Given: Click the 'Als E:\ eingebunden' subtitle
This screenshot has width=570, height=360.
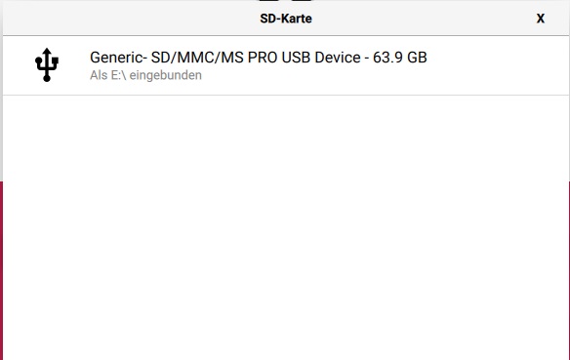Looking at the screenshot, I should pos(145,75).
